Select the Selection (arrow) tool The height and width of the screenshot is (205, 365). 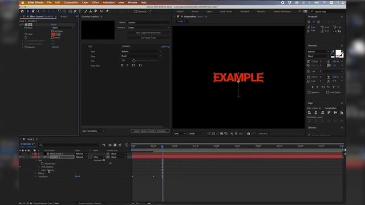point(28,11)
